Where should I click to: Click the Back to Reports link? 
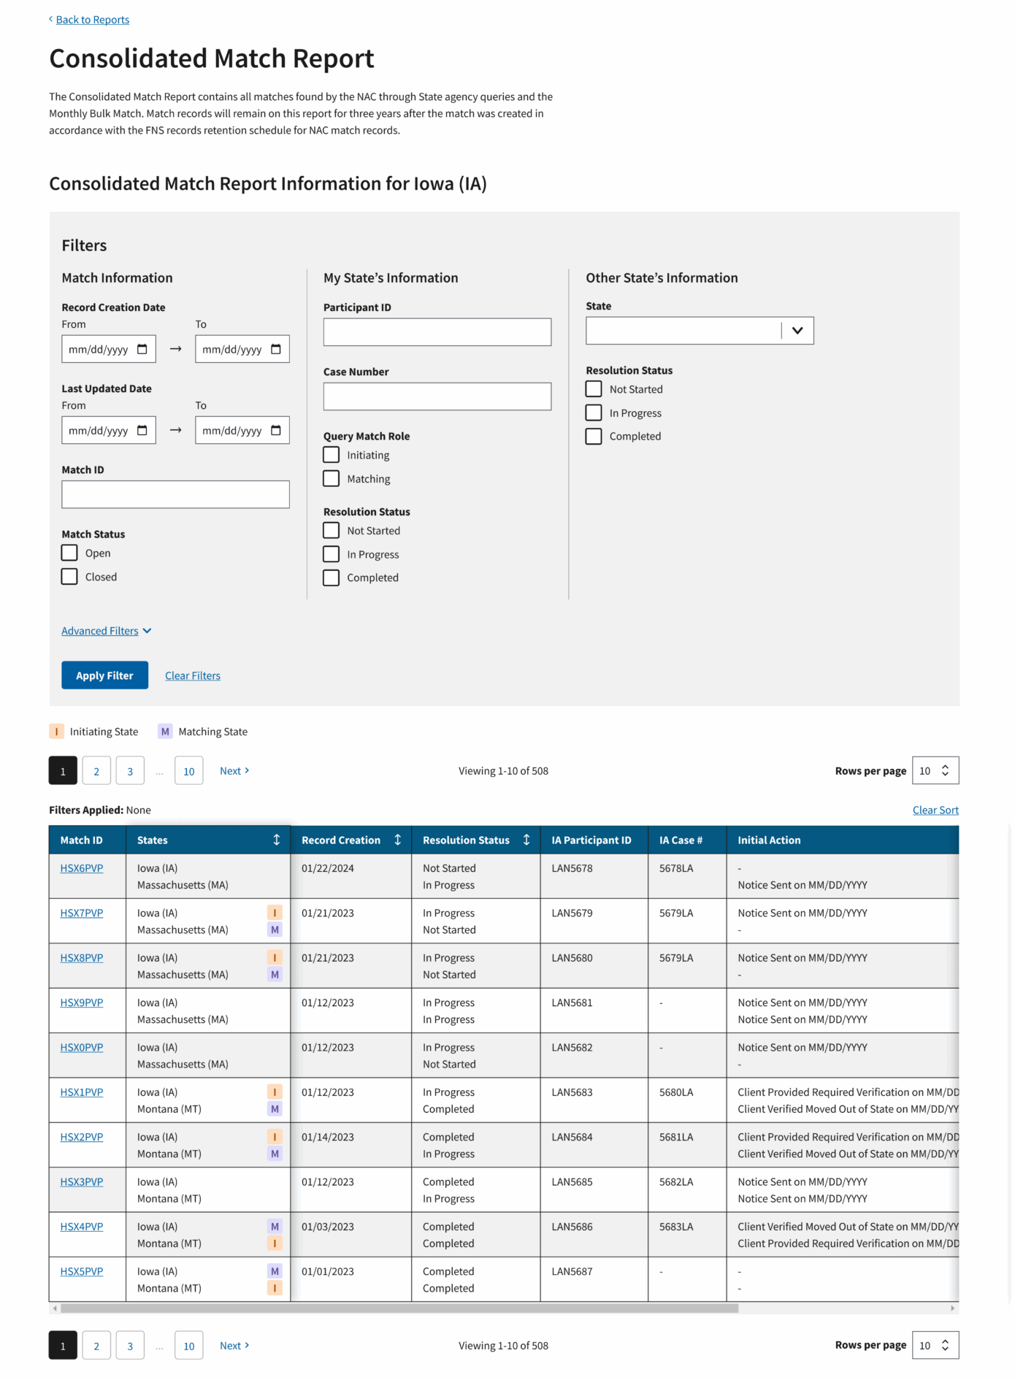(x=92, y=20)
